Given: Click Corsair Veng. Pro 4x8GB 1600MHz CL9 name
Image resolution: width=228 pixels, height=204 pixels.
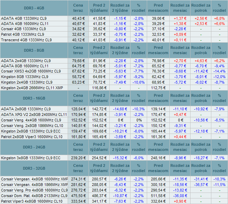Looking at the screenshot, I should 34,190.
